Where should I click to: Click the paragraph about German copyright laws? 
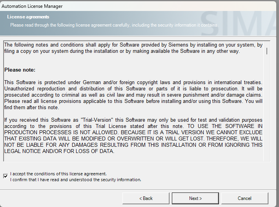(x=133, y=83)
